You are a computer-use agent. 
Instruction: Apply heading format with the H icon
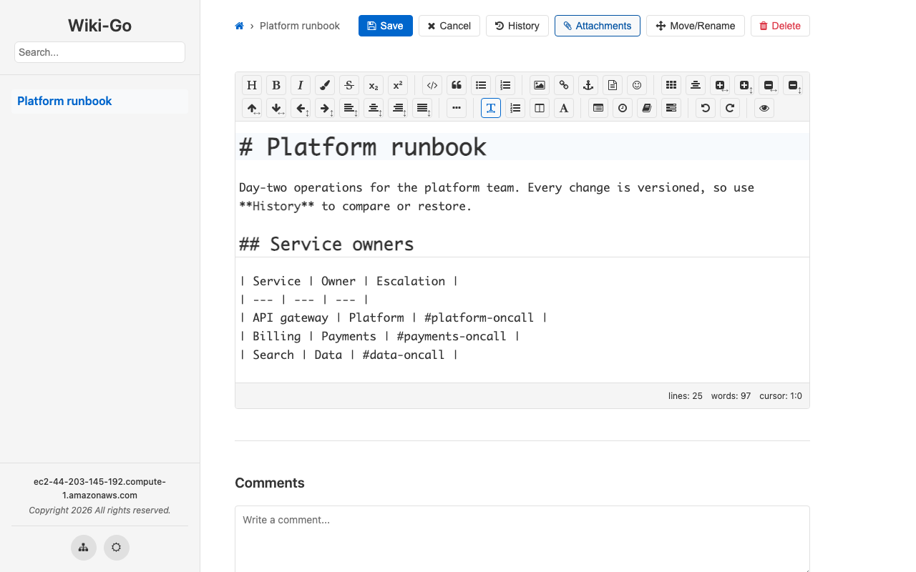coord(252,85)
